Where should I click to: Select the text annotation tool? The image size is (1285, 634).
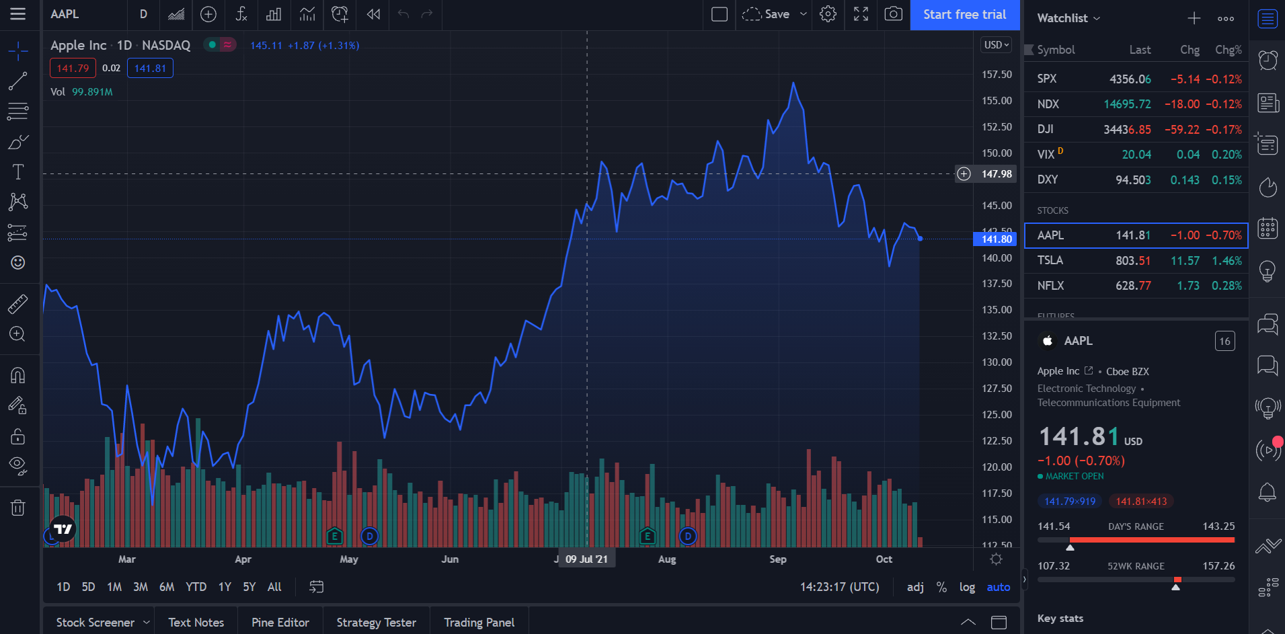click(18, 172)
